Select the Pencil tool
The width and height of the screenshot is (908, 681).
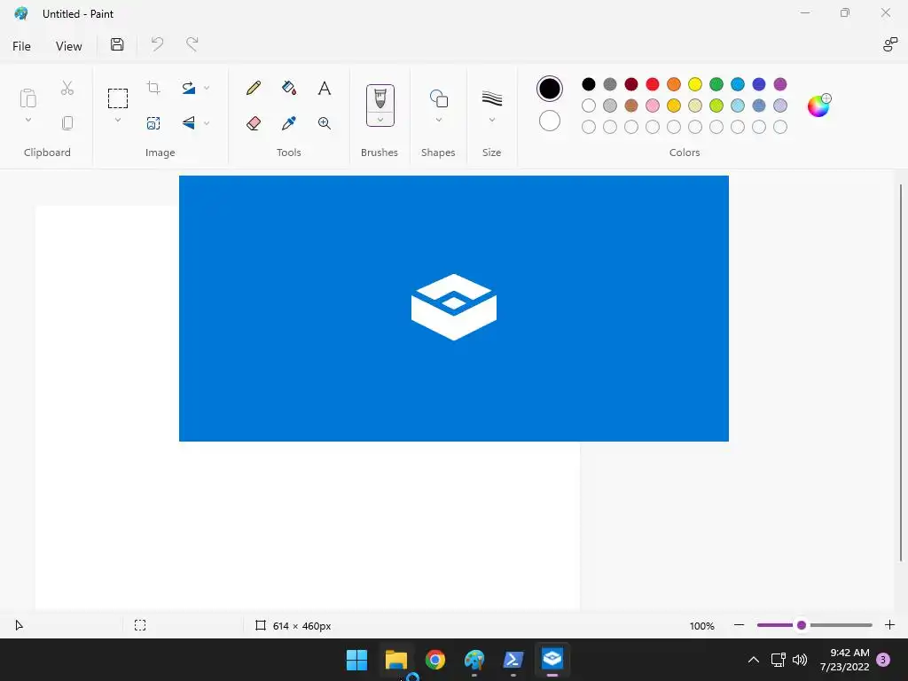point(253,88)
